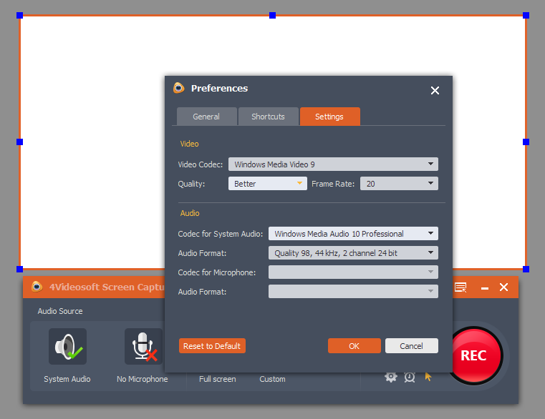Click top-center capture region handle

[272, 15]
